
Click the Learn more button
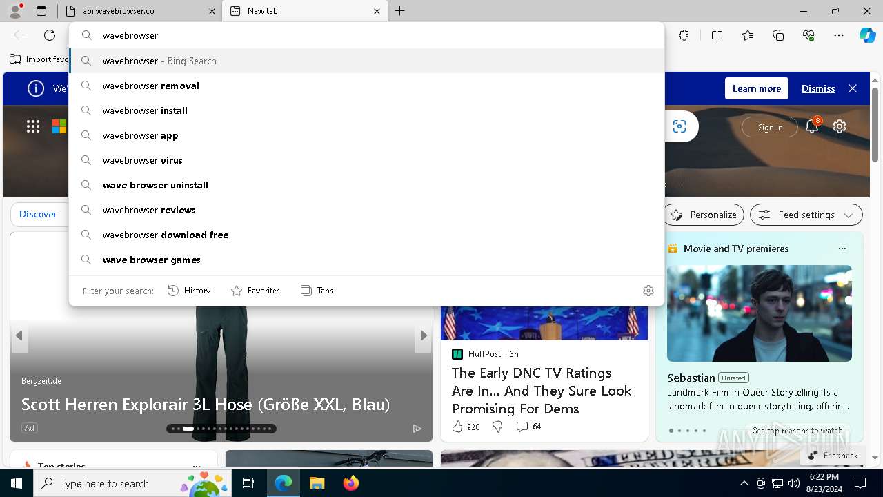pyautogui.click(x=757, y=88)
